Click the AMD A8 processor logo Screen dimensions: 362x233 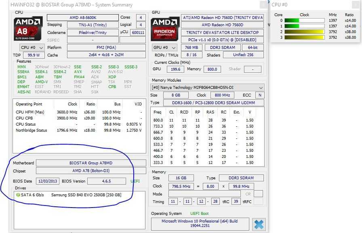28,28
